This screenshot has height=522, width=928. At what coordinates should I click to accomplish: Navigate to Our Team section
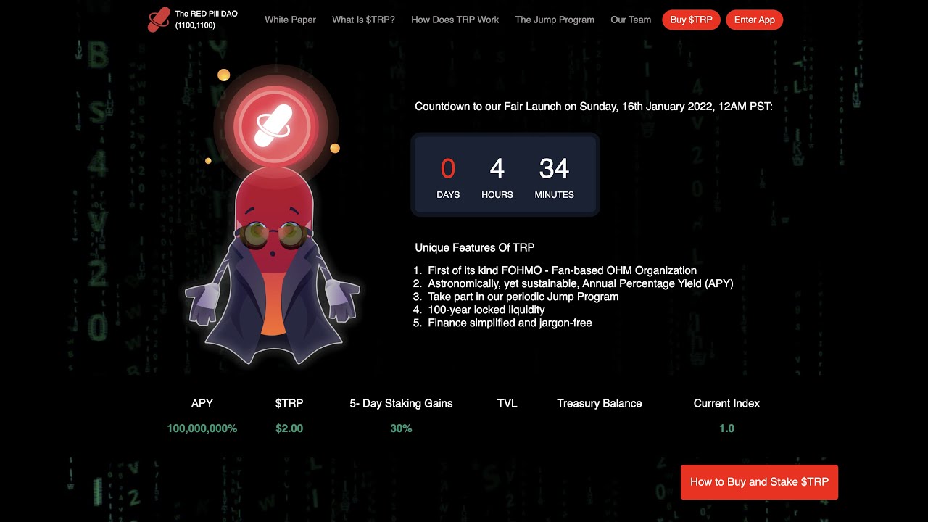coord(631,20)
